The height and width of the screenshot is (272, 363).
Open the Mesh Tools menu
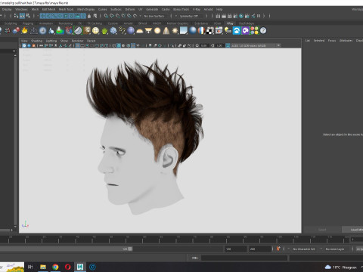[x=66, y=9]
